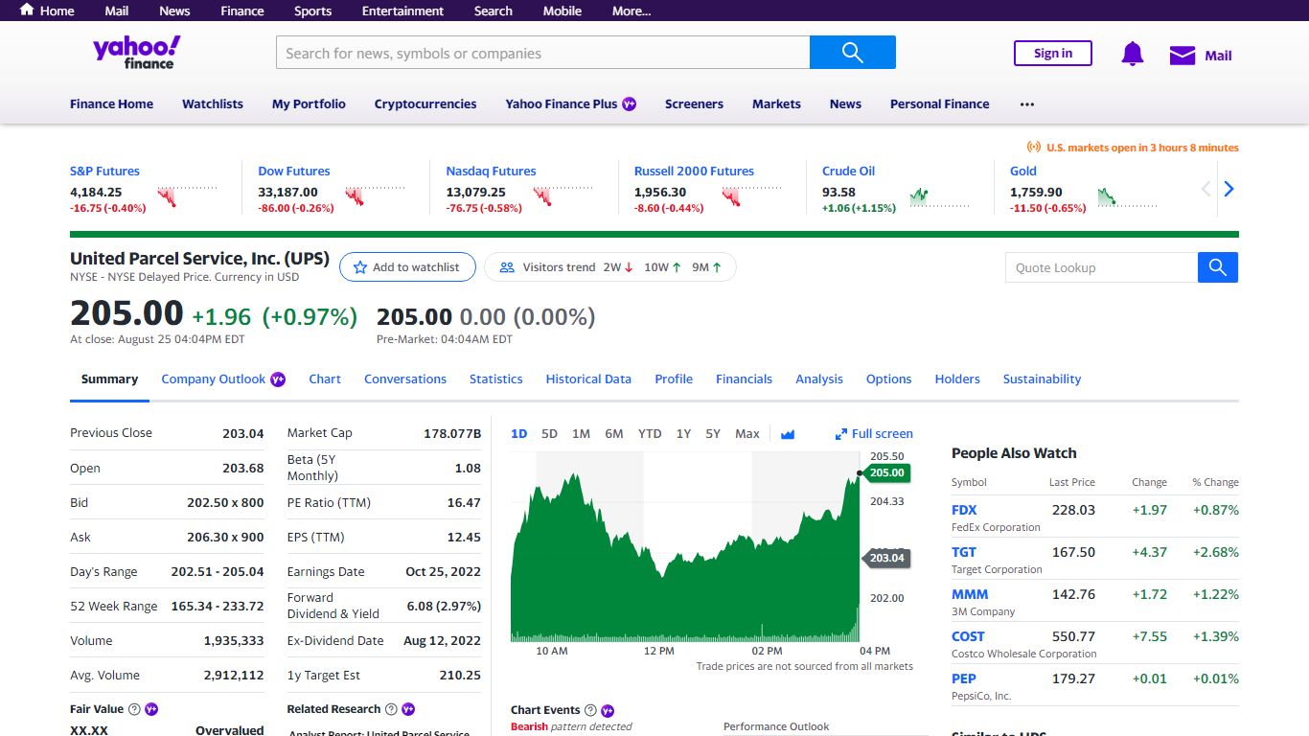The width and height of the screenshot is (1309, 736).
Task: Open My Portfolio navigation item
Action: (309, 103)
